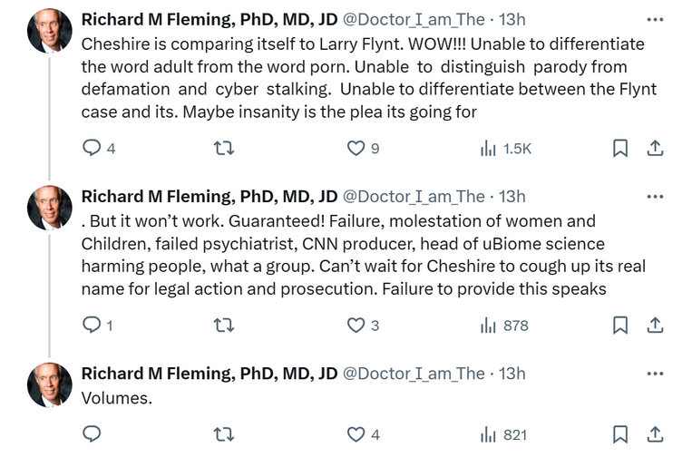
Task: Reply to the 'But it won't work' tweet
Action: 92,326
